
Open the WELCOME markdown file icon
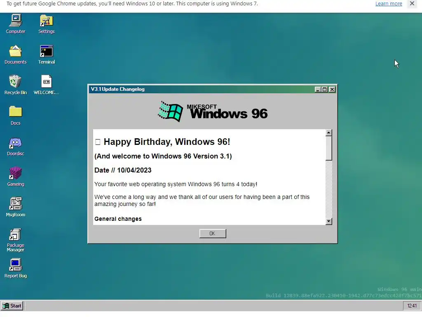pos(46,85)
